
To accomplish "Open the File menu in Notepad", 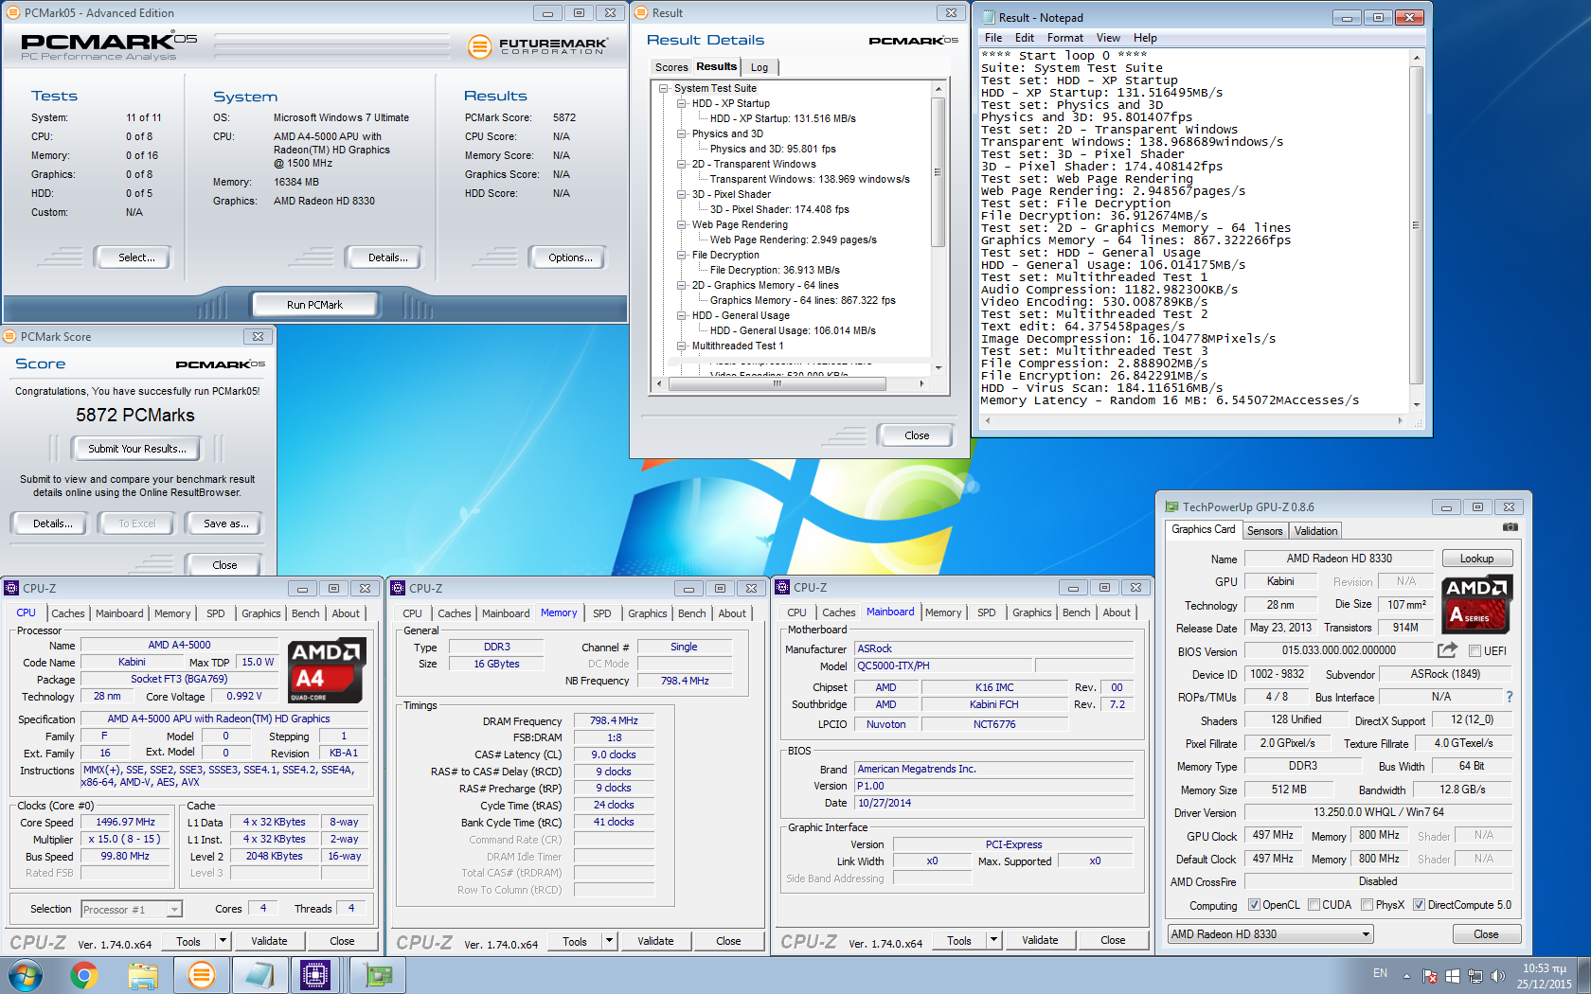I will [993, 38].
